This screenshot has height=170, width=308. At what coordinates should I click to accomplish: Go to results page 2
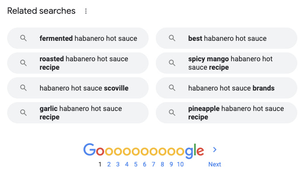tap(109, 164)
